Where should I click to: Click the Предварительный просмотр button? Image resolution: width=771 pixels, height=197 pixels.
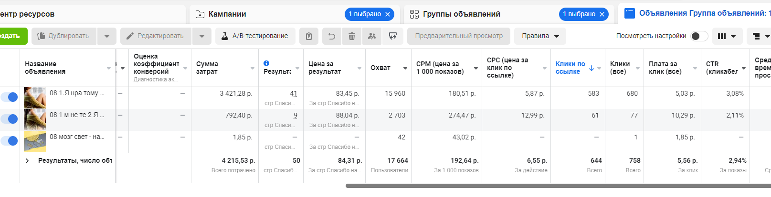coord(459,36)
